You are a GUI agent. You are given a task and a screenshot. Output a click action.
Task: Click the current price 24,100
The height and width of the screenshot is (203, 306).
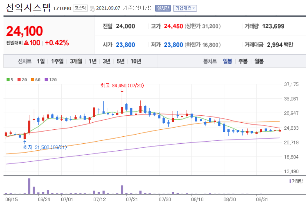(25, 31)
